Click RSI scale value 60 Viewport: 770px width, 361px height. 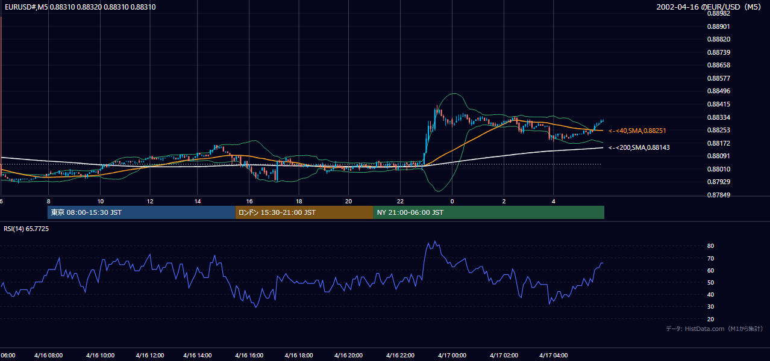(x=710, y=270)
